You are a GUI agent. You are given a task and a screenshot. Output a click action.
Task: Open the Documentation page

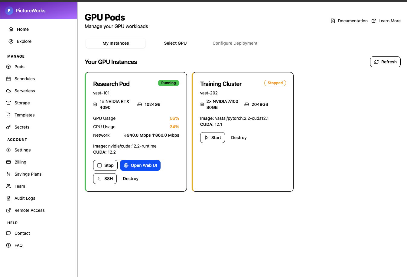click(349, 21)
